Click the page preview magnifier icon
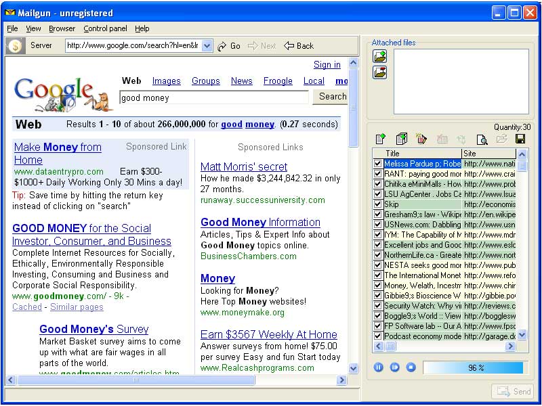This screenshot has height=406, width=542. (482, 139)
